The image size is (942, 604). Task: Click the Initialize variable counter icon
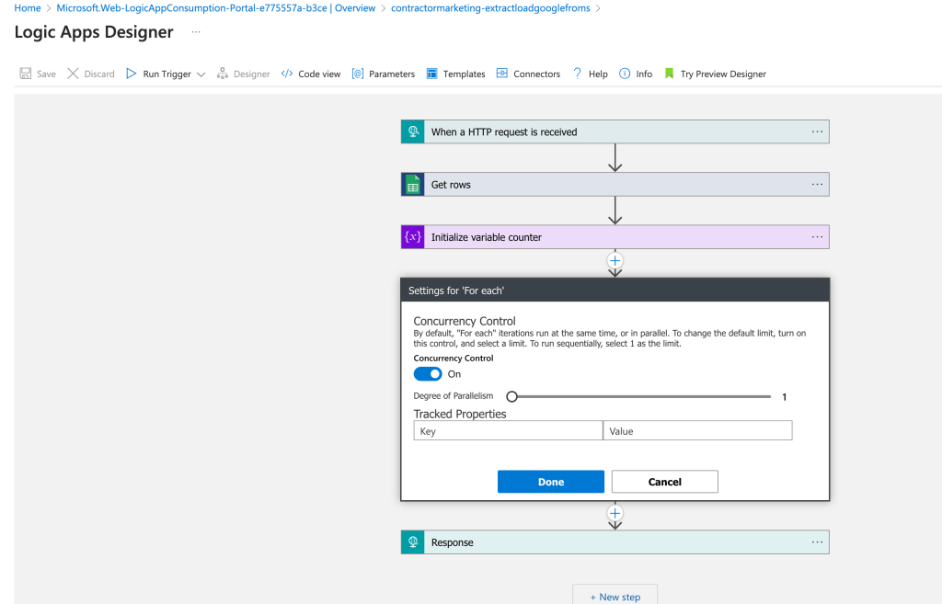413,237
